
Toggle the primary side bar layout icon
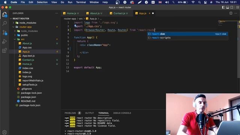(x=223, y=7)
